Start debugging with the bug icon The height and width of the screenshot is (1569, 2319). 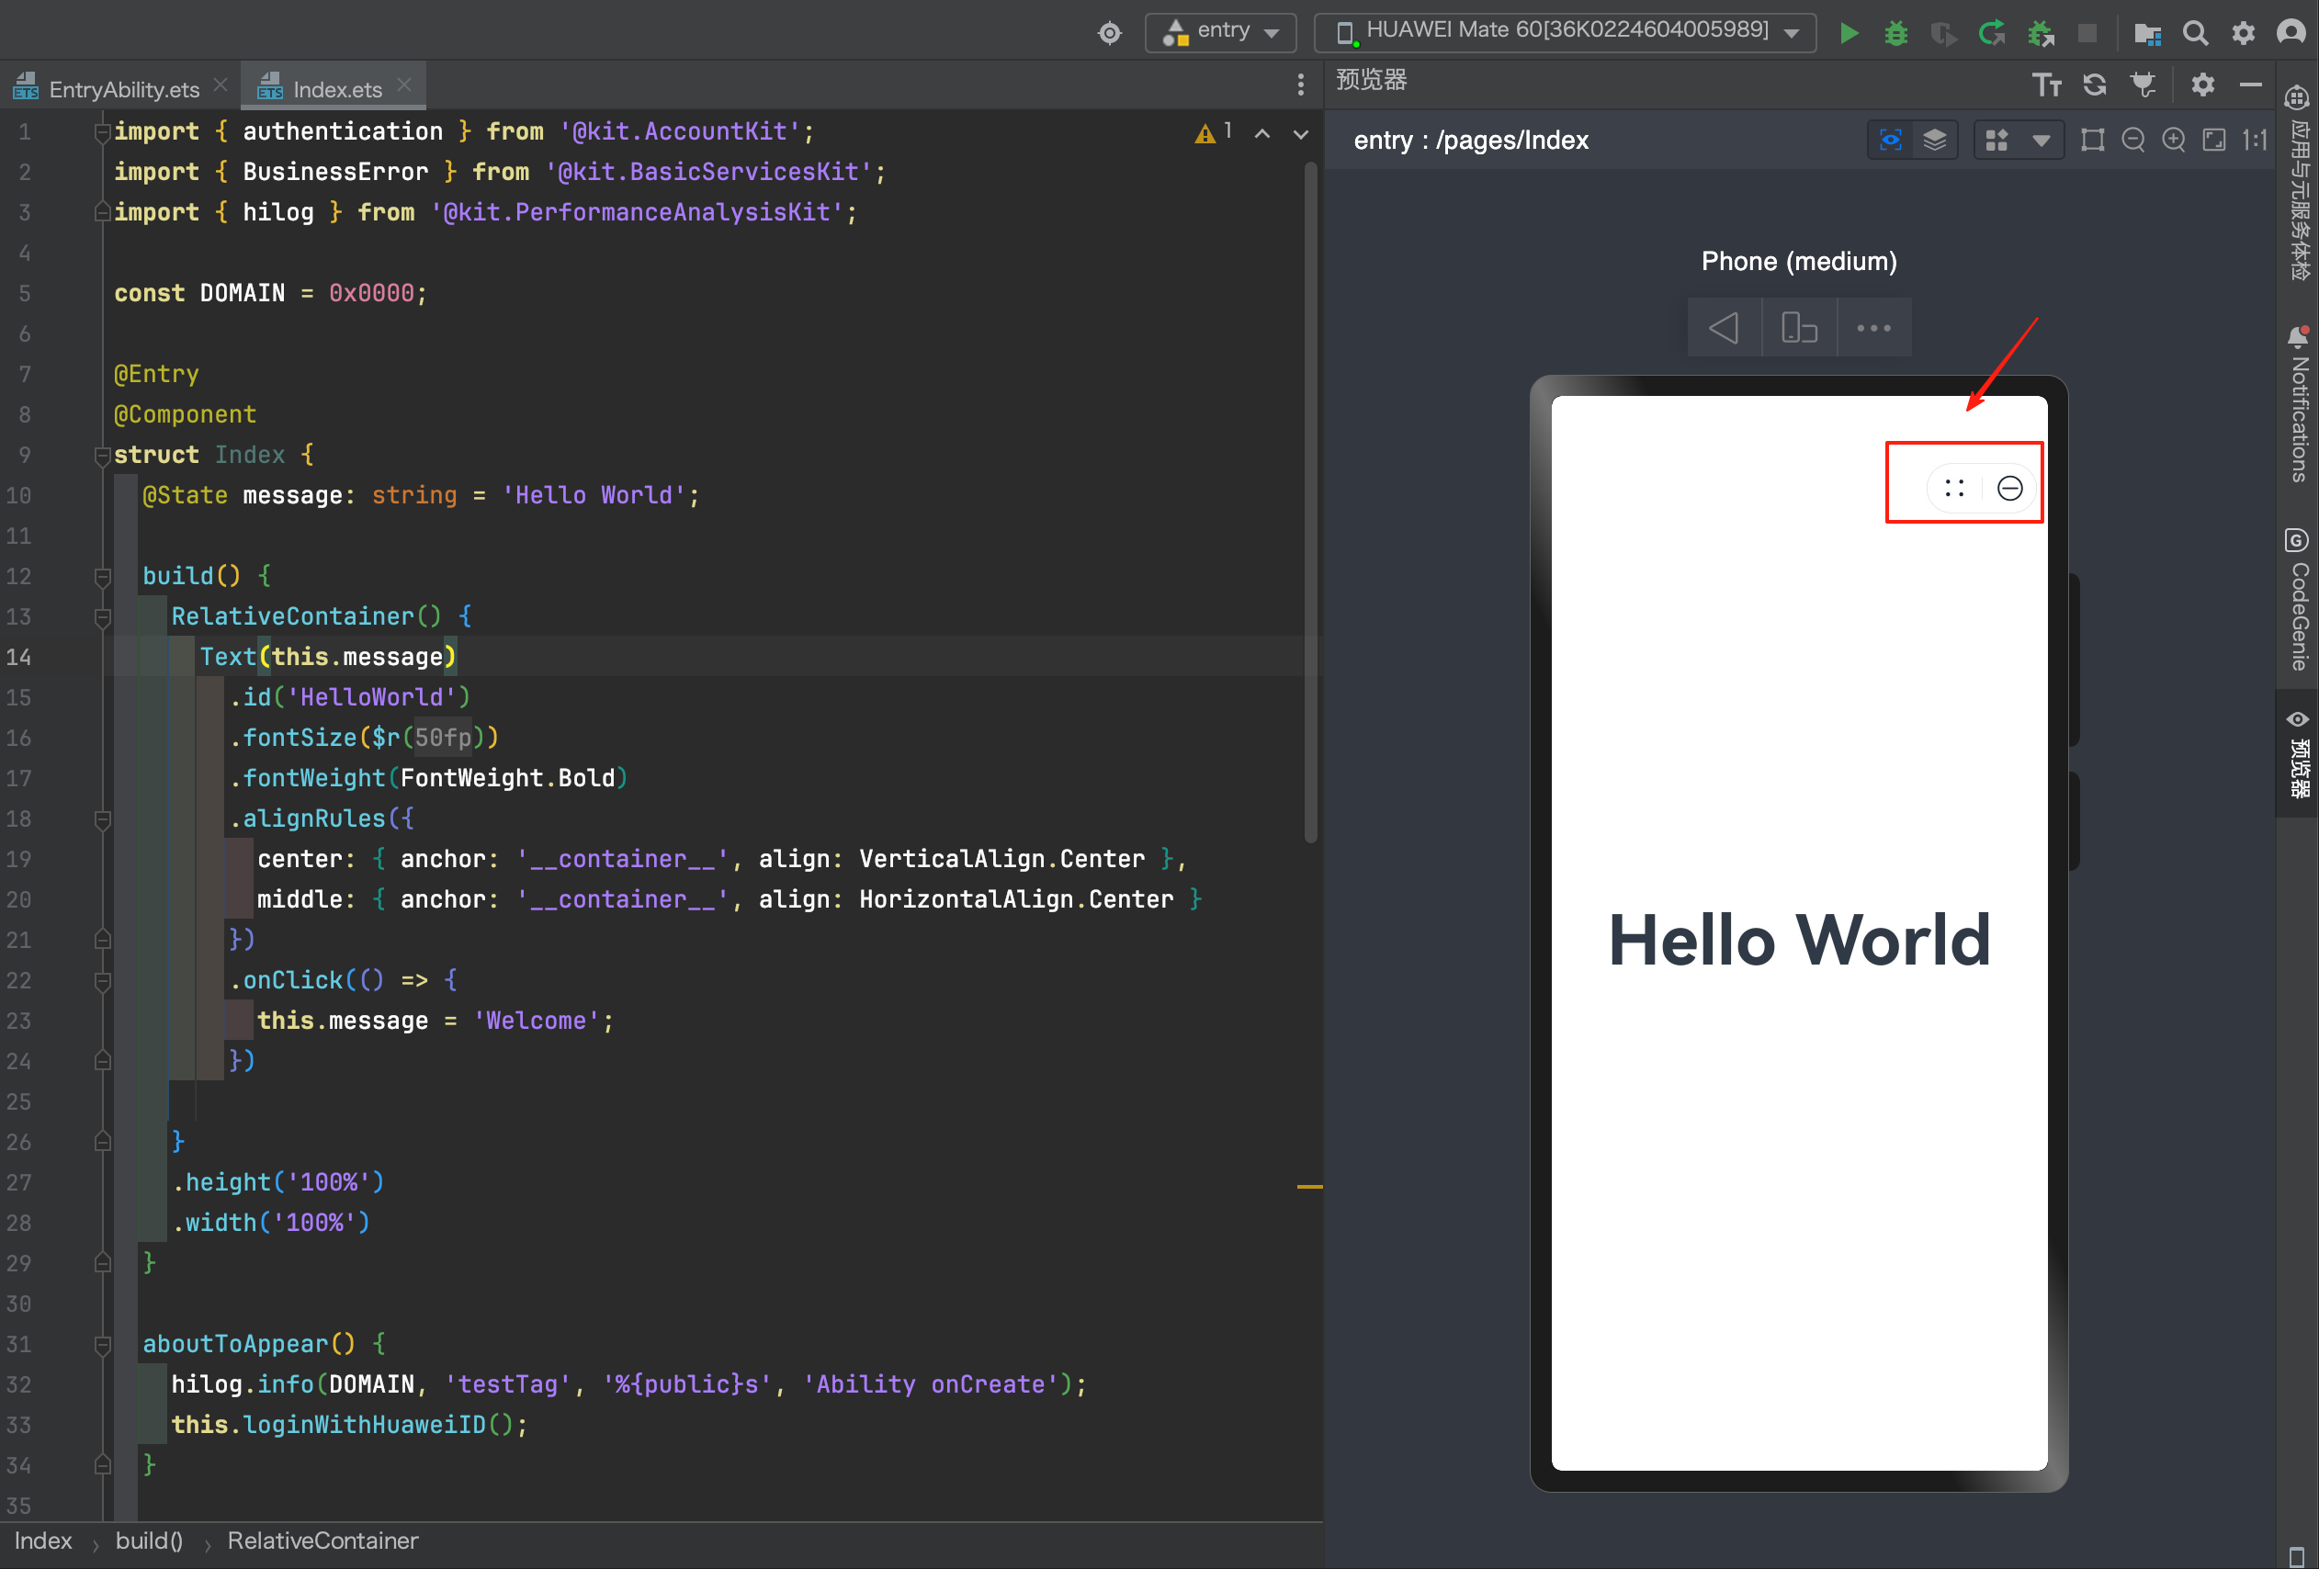click(1896, 33)
